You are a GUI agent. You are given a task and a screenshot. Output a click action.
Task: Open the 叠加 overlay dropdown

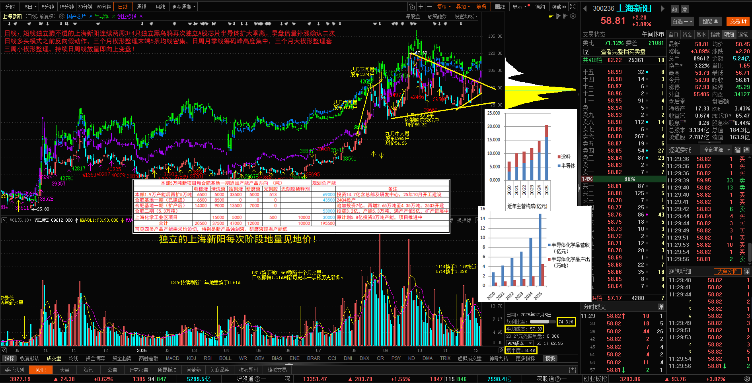pyautogui.click(x=463, y=7)
